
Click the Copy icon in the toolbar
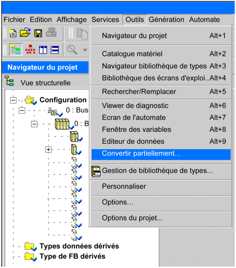tap(82, 34)
